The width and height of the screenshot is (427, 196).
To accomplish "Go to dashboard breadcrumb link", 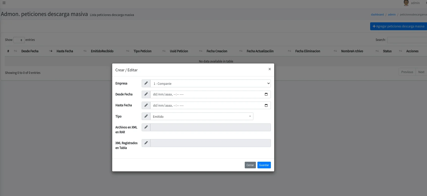I will pyautogui.click(x=377, y=14).
